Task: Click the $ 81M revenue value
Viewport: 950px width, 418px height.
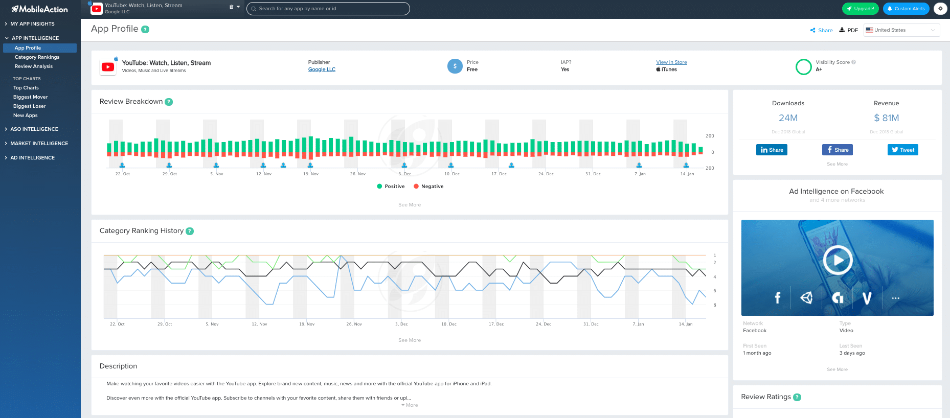Action: coord(887,118)
